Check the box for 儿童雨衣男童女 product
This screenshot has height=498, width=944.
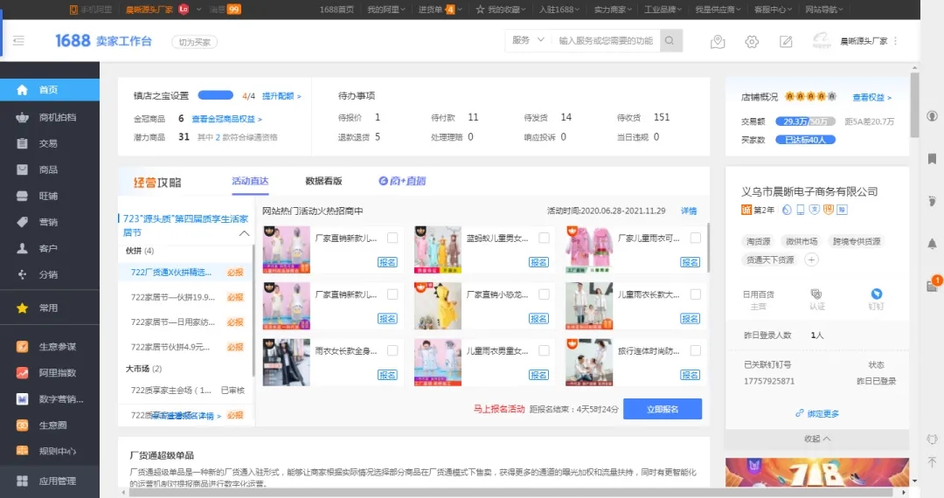pyautogui.click(x=544, y=350)
